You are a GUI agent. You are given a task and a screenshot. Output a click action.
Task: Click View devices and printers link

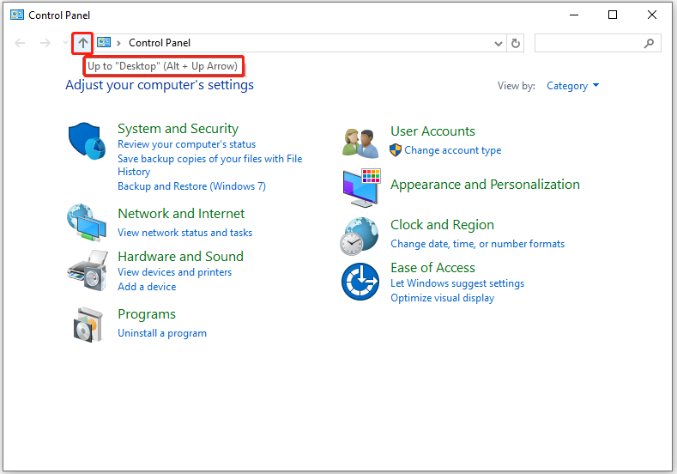point(174,272)
